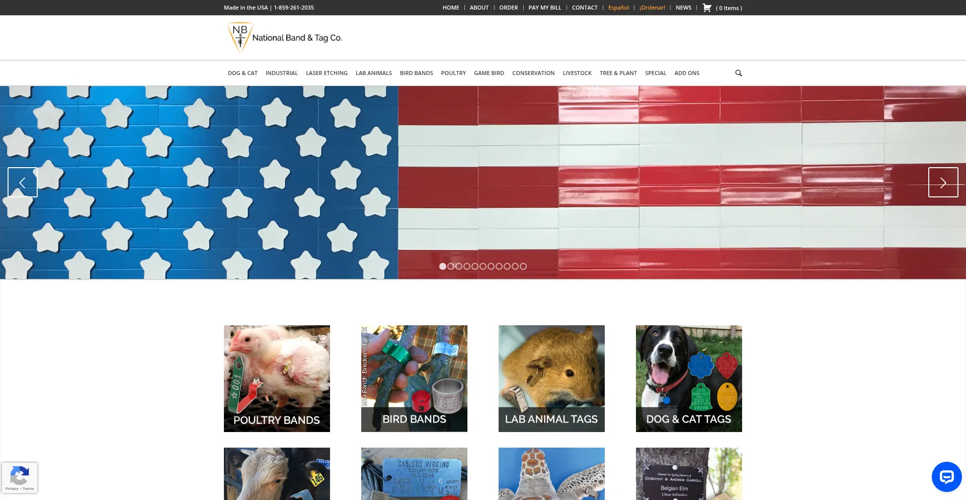Select the tenth carousel slide dot
The image size is (966, 500).
[x=515, y=266]
